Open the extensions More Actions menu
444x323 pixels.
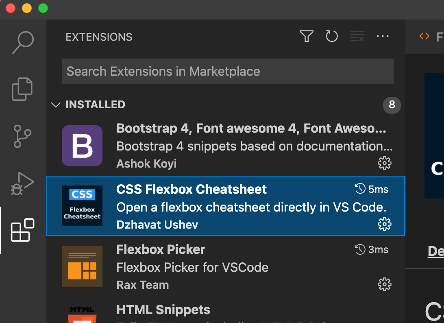(x=383, y=36)
